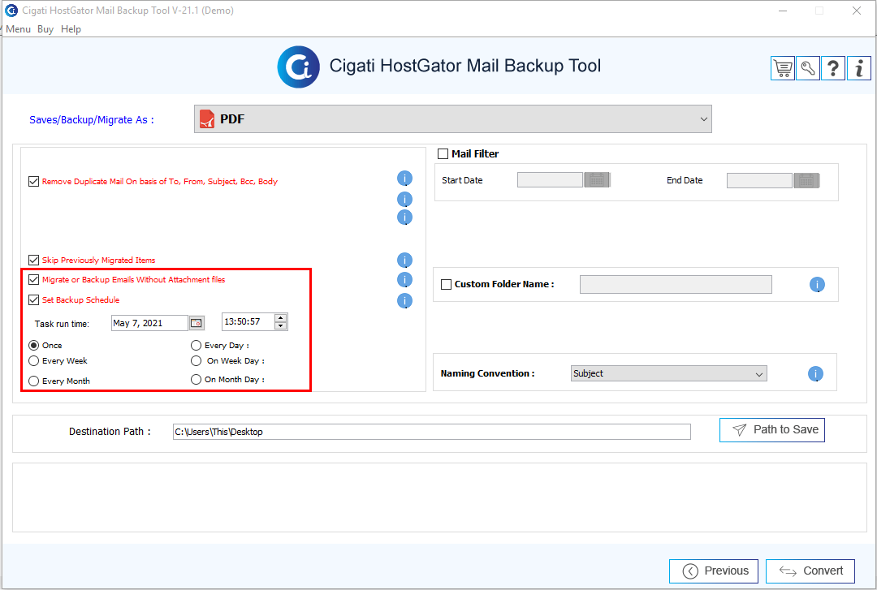Viewport: 877px width, 590px height.
Task: Close the Cigati application window
Action: [857, 11]
